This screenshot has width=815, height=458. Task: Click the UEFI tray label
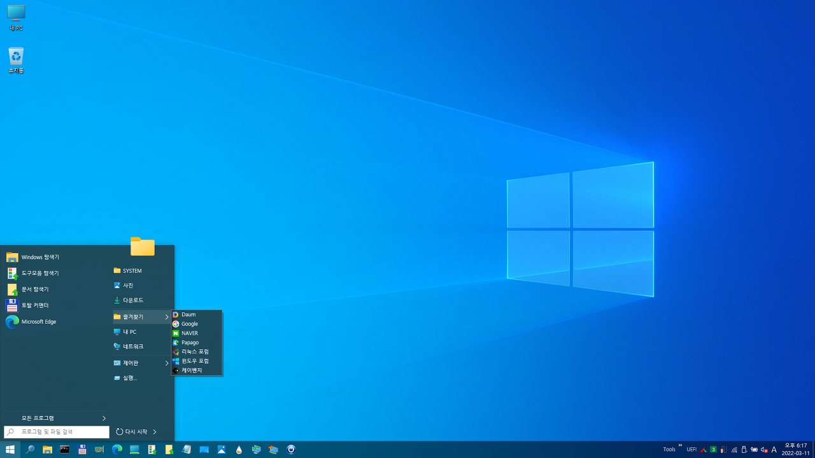click(691, 450)
